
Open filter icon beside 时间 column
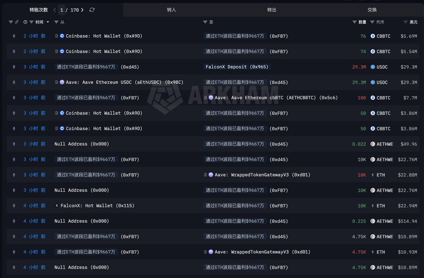(31, 22)
